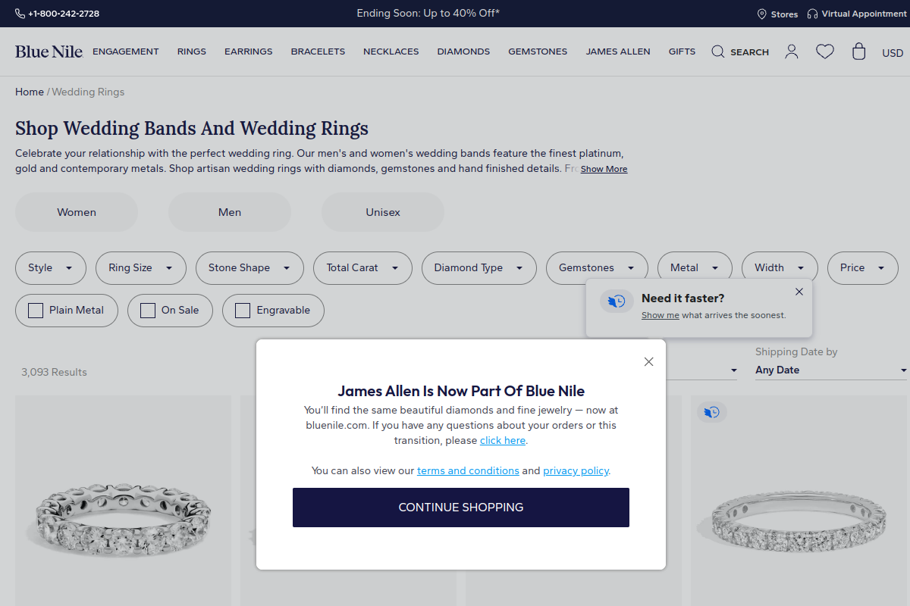Open the terms and conditions link

pyautogui.click(x=468, y=470)
